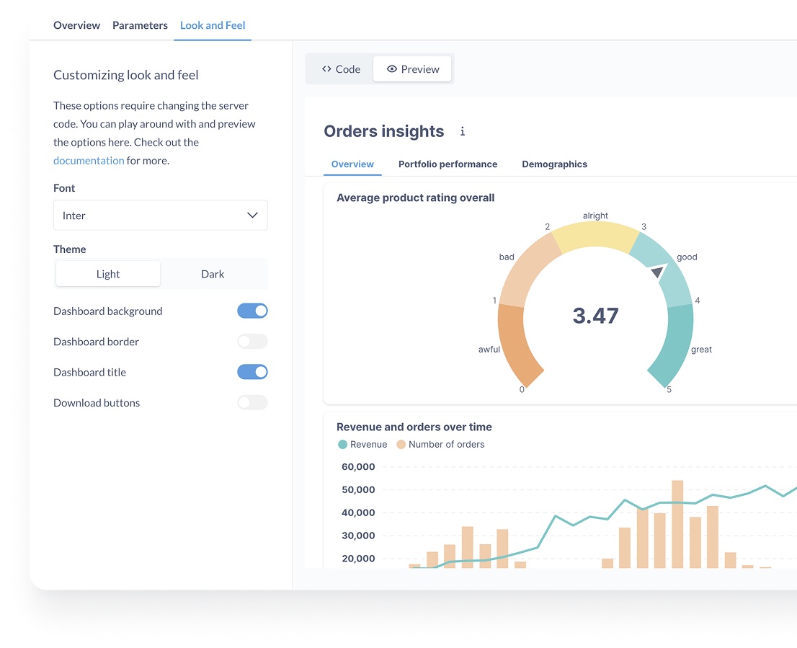
Task: Click the gauge needle pointer arrow
Action: click(x=657, y=273)
